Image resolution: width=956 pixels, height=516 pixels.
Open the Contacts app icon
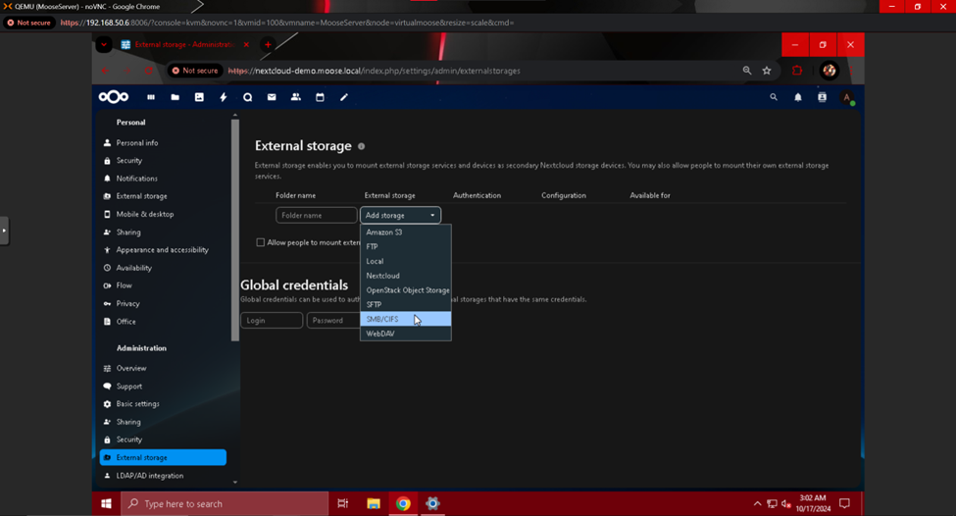click(296, 97)
